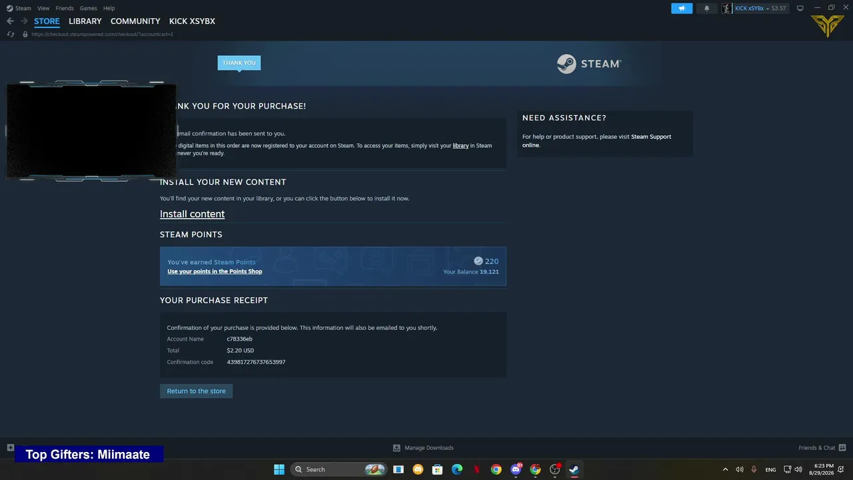Click the THANK YOU step indicator

[239, 63]
